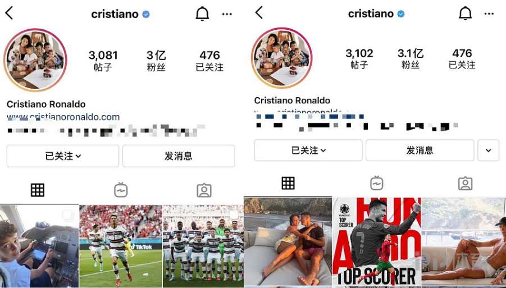View story from left profile avatar
506x288 pixels.
pos(35,60)
